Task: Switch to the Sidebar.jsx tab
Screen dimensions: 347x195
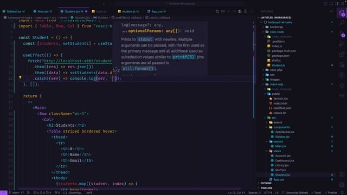Action: [14, 11]
